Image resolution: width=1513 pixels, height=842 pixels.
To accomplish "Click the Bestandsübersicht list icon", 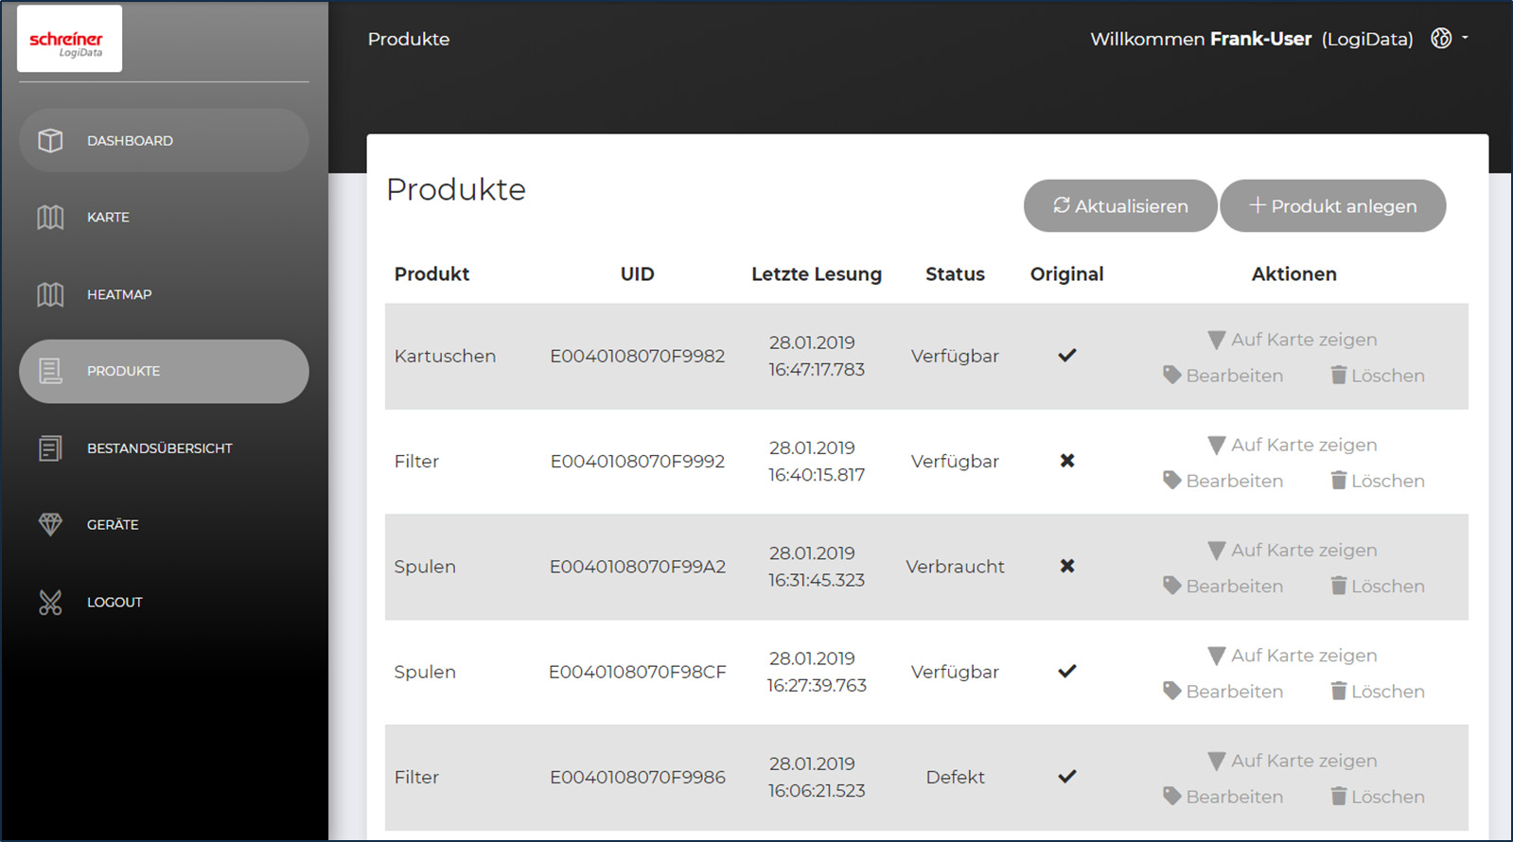I will pyautogui.click(x=50, y=448).
